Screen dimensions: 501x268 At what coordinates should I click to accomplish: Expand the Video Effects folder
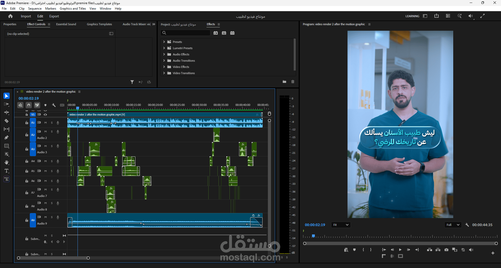164,67
